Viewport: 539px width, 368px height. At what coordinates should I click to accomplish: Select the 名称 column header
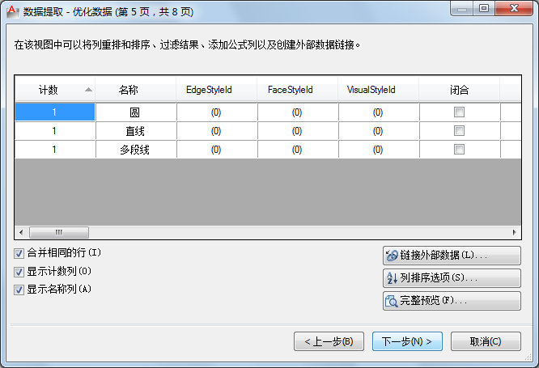pos(135,90)
